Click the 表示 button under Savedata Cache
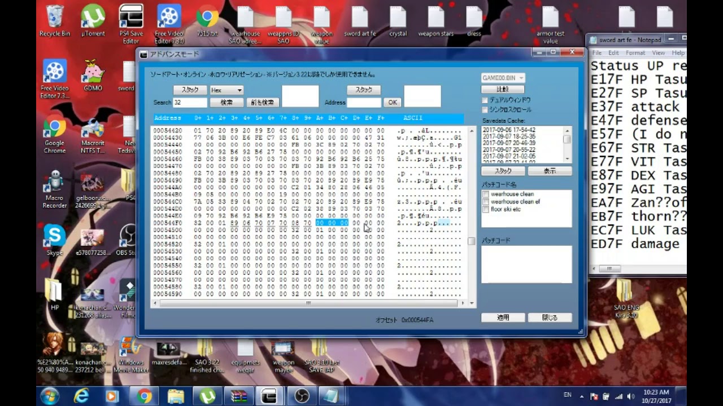Screen dimensions: 723x406 tap(550, 171)
